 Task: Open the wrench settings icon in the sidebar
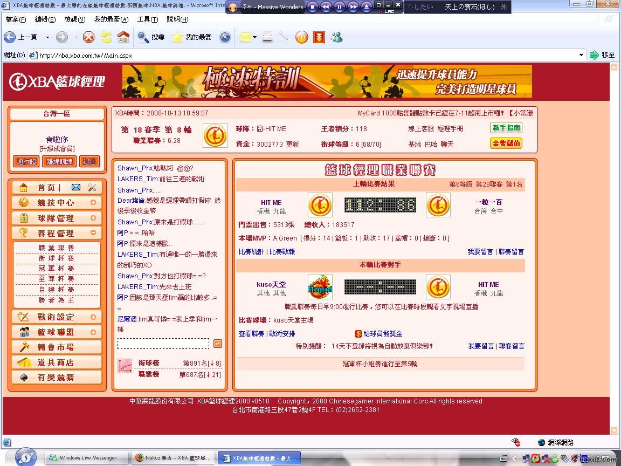point(92,187)
